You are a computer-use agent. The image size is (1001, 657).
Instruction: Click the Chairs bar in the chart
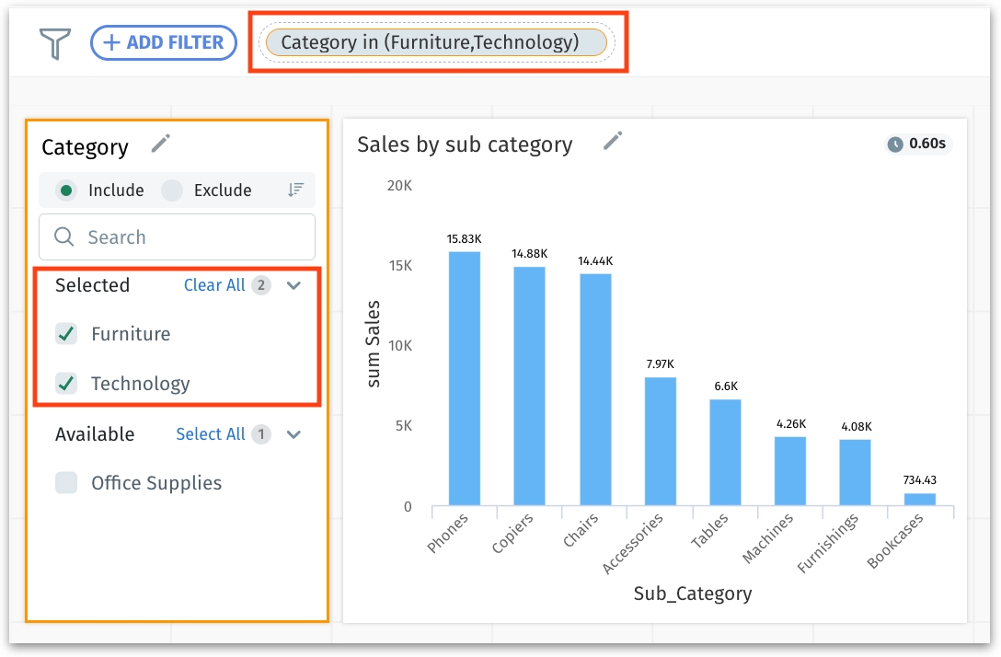pos(595,388)
